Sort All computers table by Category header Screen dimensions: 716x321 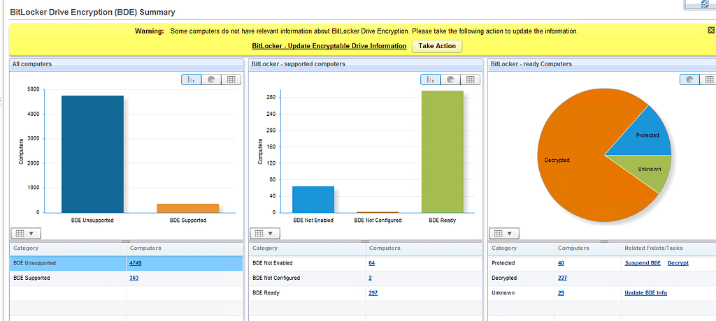(68, 248)
